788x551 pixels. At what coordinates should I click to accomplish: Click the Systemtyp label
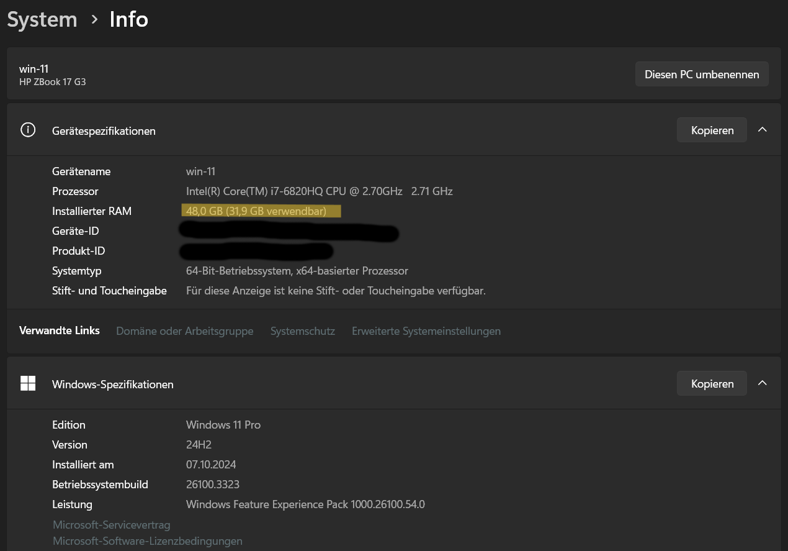(x=77, y=270)
